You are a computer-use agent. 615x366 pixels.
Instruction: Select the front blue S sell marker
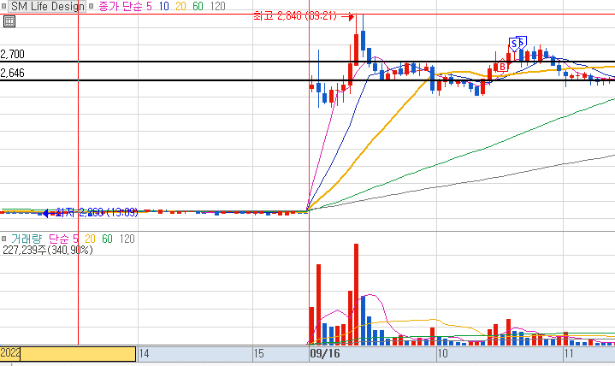tap(514, 44)
